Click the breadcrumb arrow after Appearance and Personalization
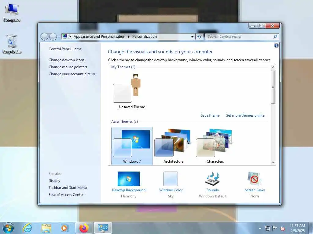313x234 pixels. (129, 37)
